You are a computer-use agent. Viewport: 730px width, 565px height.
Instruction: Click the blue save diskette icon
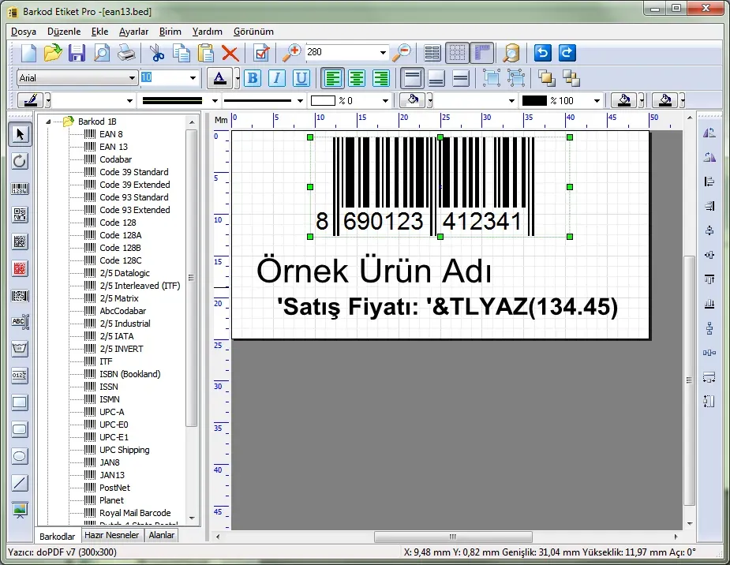(77, 53)
